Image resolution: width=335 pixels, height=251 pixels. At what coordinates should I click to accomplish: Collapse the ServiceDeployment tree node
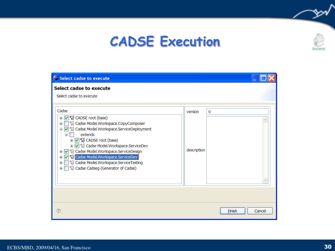click(61, 129)
